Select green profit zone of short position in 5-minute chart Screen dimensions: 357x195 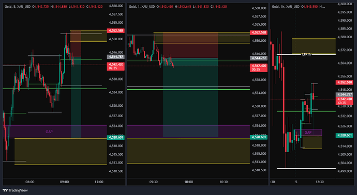pyautogui.click(x=76, y=97)
